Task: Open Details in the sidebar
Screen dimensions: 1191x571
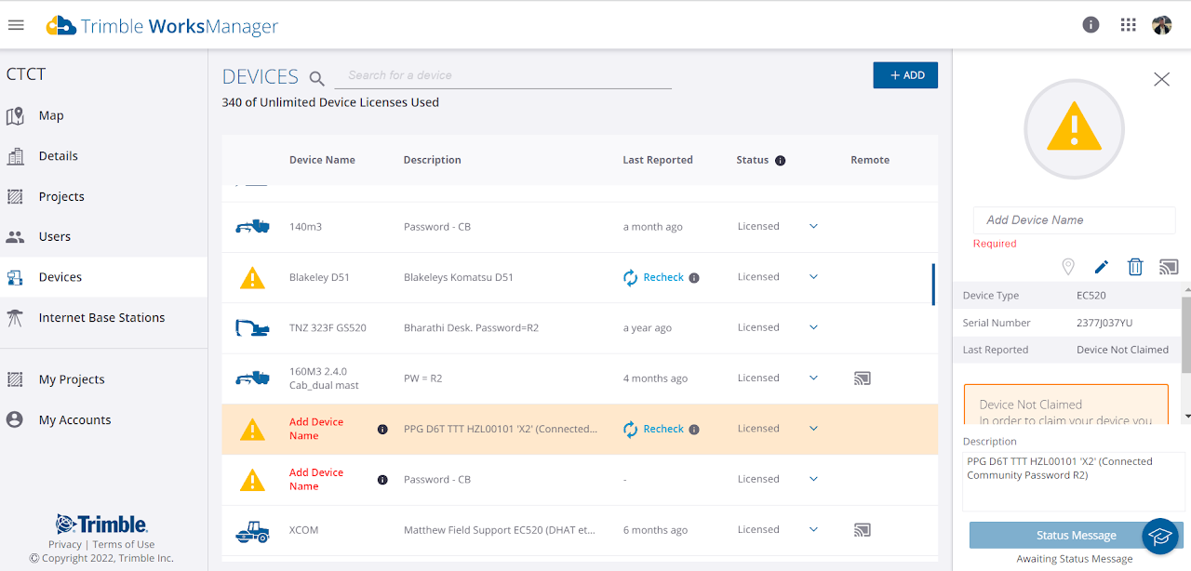Action: click(x=103, y=156)
